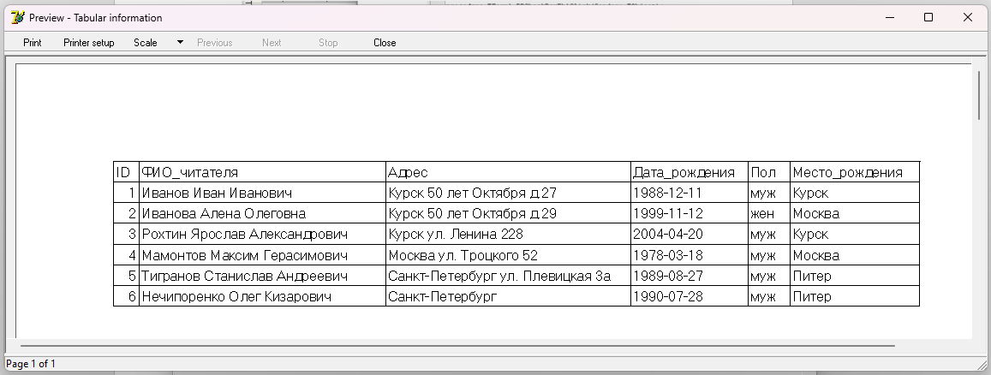Click the birth date 1989-08-27
991x375 pixels.
690,276
